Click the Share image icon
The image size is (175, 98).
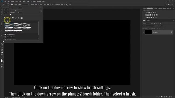click(x=173, y=4)
